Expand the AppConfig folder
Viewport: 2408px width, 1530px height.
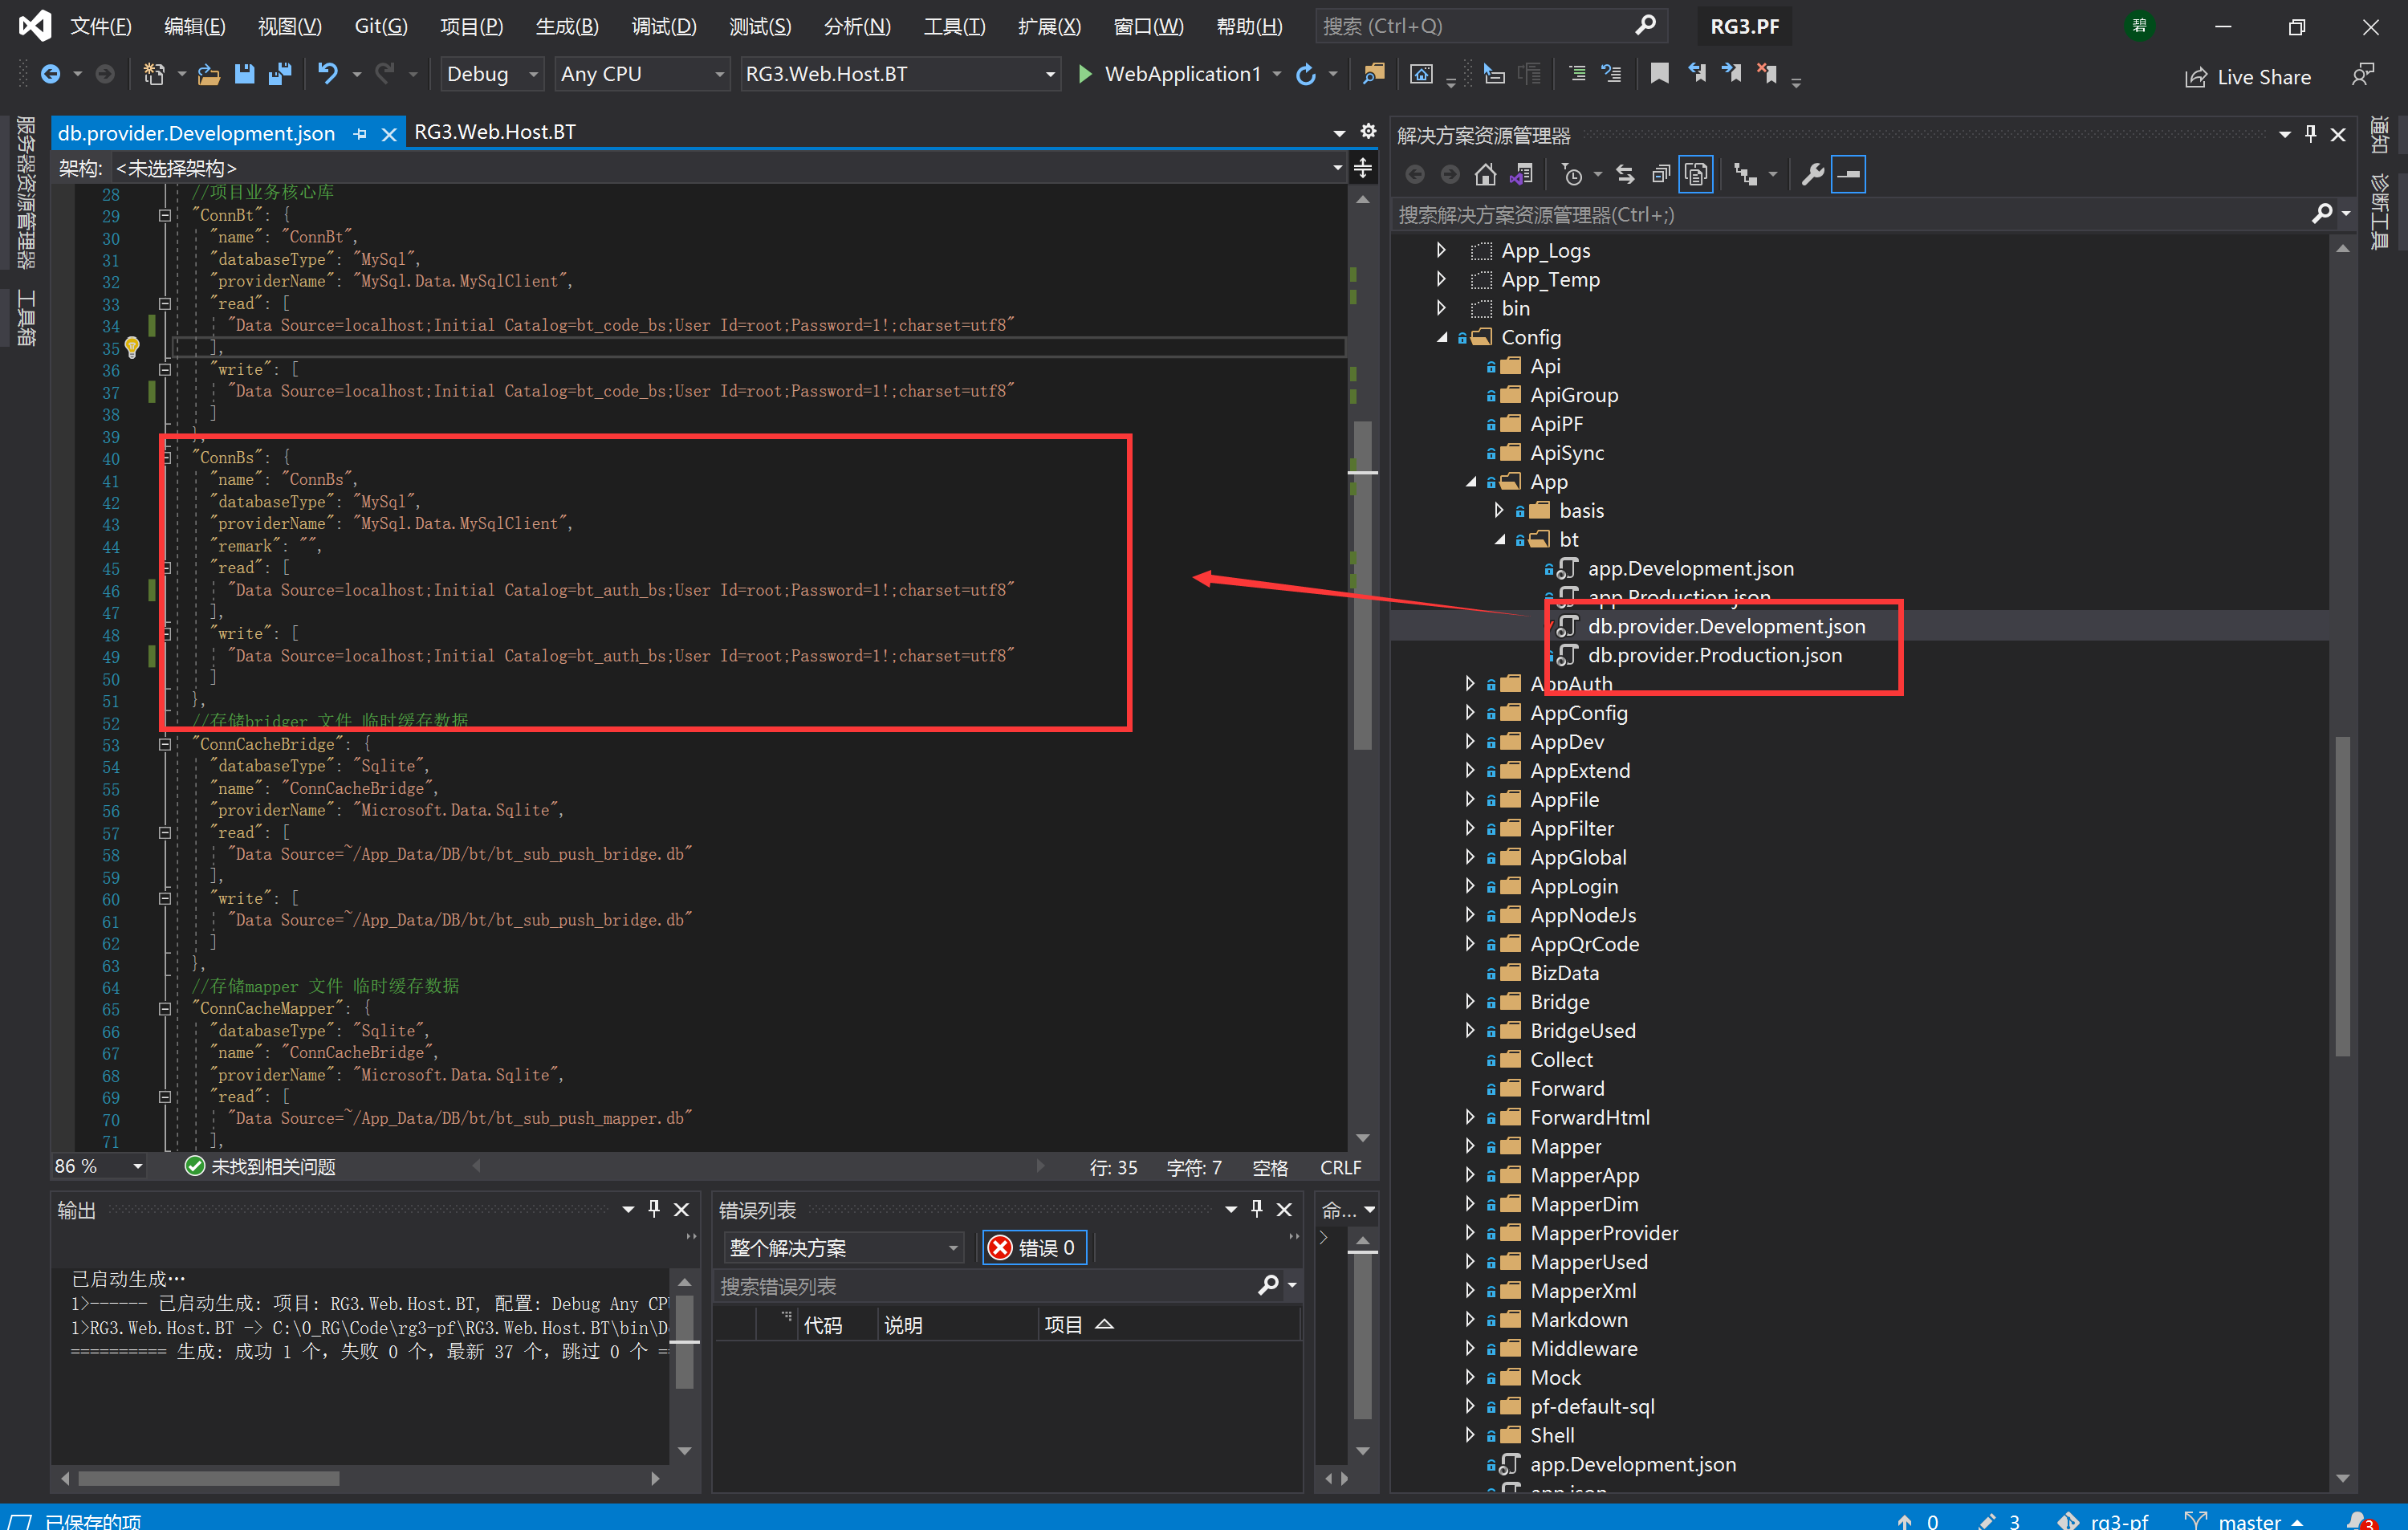click(1470, 712)
